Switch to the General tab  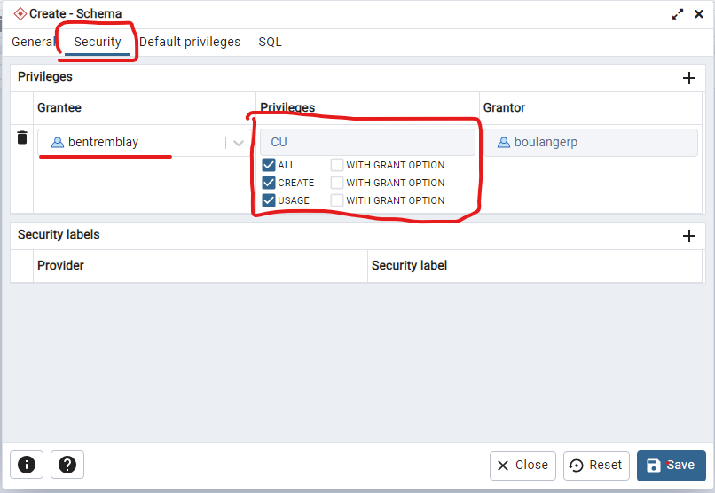point(33,42)
